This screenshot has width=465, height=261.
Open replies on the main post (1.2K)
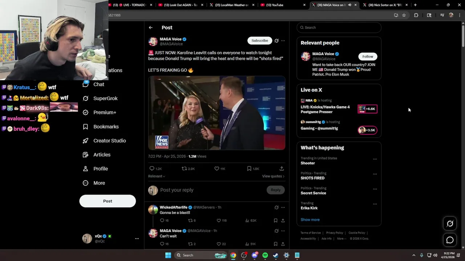click(155, 169)
